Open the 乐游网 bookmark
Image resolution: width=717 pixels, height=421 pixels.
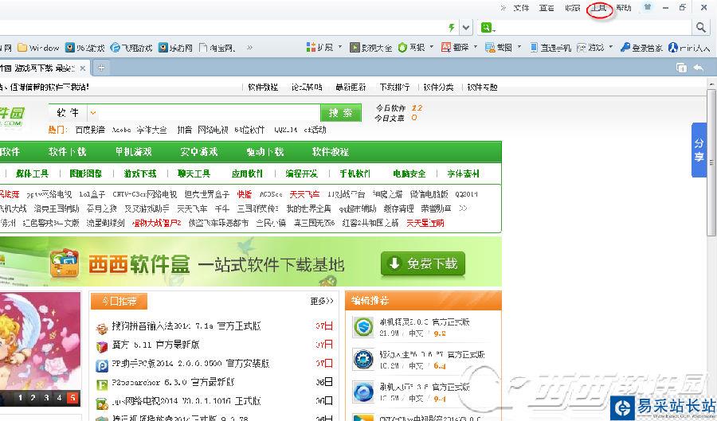[175, 48]
